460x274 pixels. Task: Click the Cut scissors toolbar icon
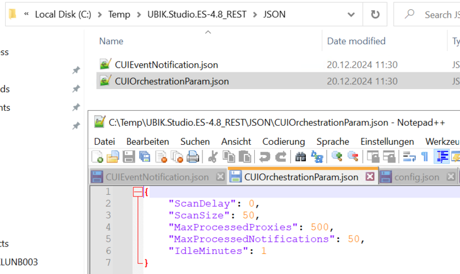[213, 156]
